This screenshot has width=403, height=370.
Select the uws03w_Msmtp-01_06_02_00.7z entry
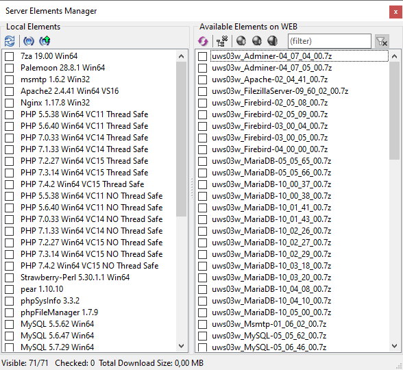click(269, 324)
